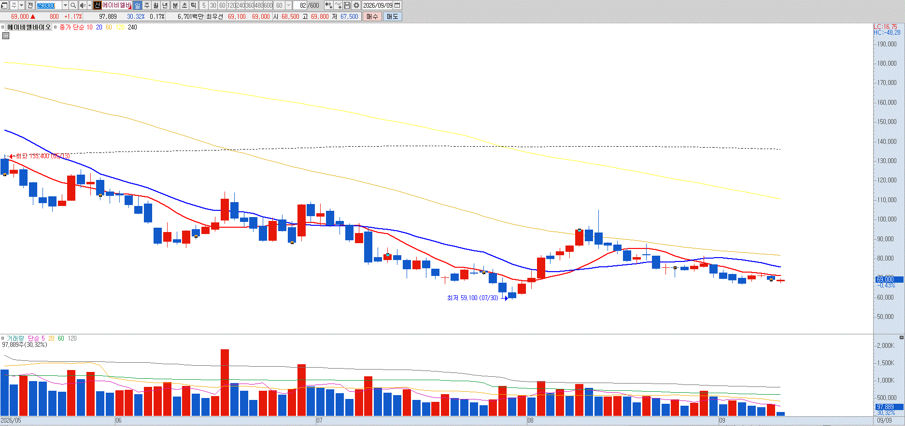
Task: Click the date field 2026/09/09
Action: coord(378,5)
